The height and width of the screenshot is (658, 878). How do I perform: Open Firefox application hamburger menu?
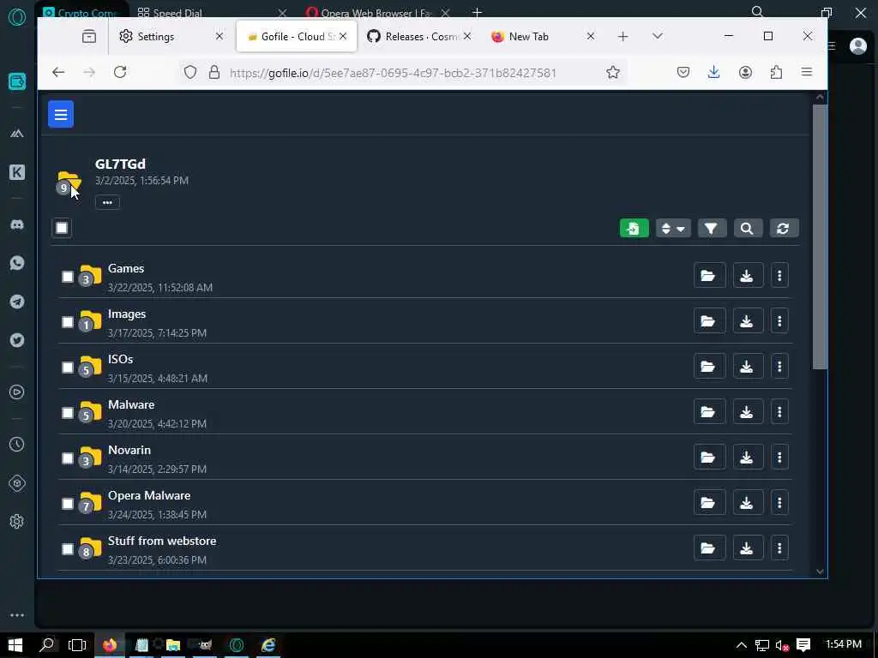click(x=806, y=72)
